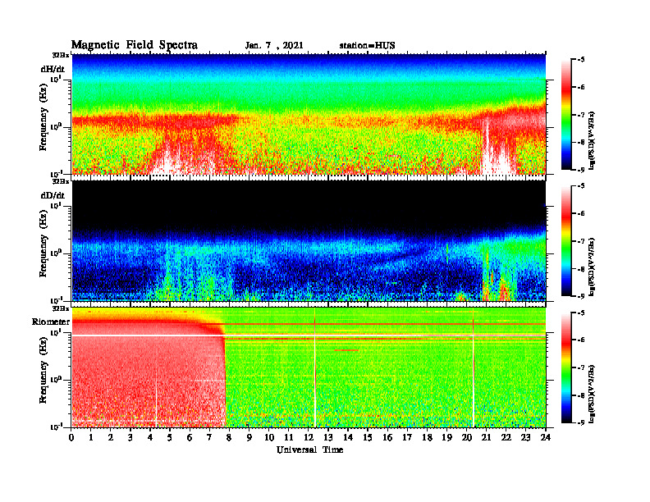The image size is (650, 502).
Task: Click the '0' tick on the Universal Time axis
Action: pyautogui.click(x=71, y=437)
